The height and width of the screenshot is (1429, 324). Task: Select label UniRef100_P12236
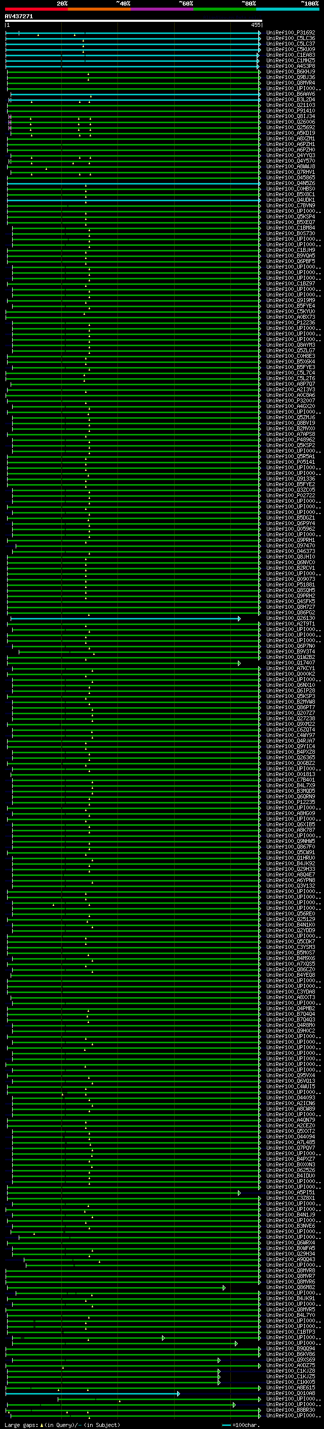pyautogui.click(x=291, y=323)
